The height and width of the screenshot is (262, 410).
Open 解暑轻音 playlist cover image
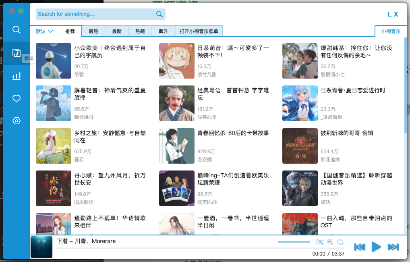pos(54,103)
